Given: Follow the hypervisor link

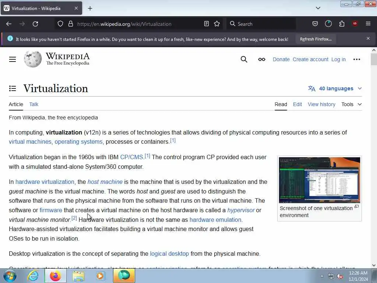Looking at the screenshot, I should (x=241, y=210).
